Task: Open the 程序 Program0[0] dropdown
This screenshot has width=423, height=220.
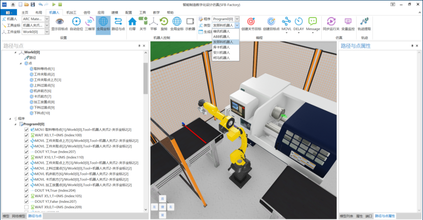Action: (x=237, y=19)
